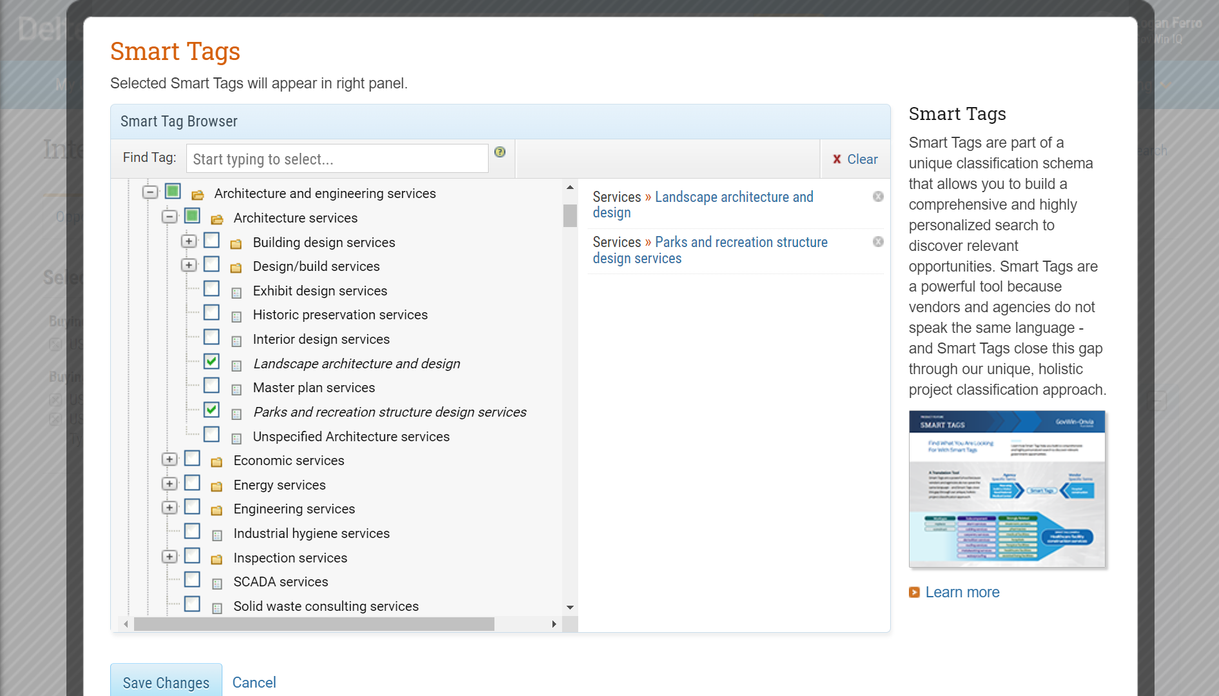Remove the Parks and recreation structure tag
This screenshot has height=696, width=1219.
(x=878, y=242)
